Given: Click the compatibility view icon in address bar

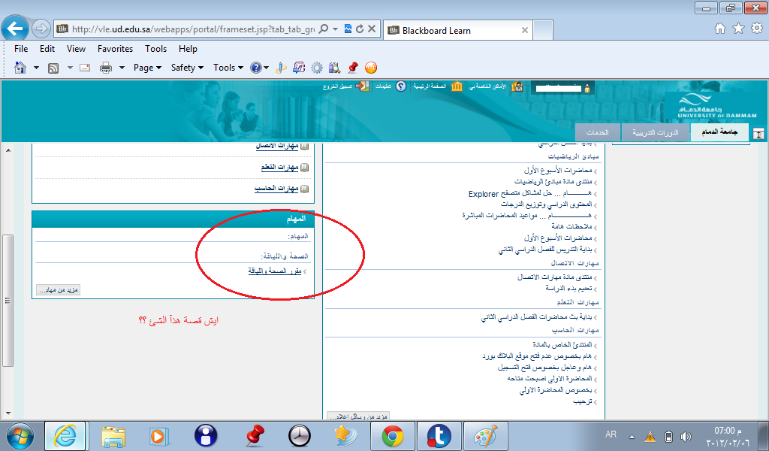Looking at the screenshot, I should pyautogui.click(x=348, y=29).
